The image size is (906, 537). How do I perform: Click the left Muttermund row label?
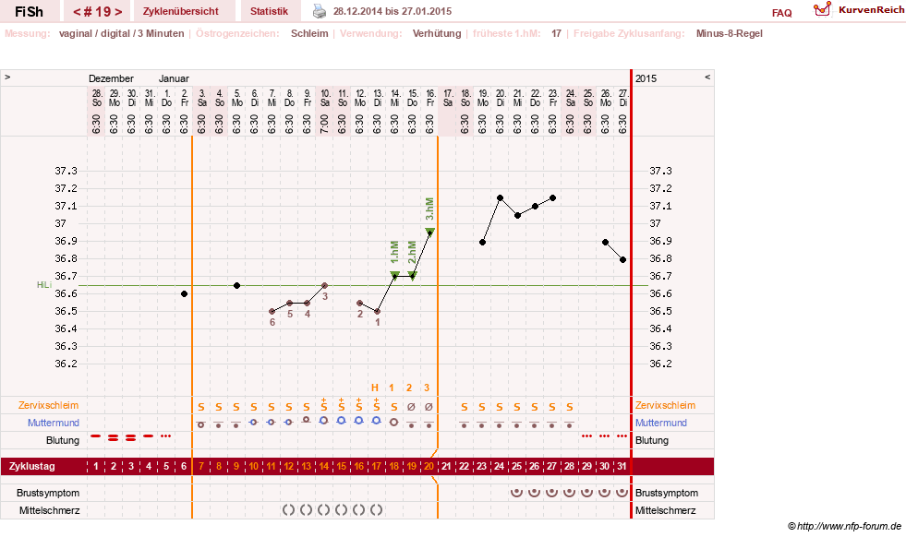[54, 423]
